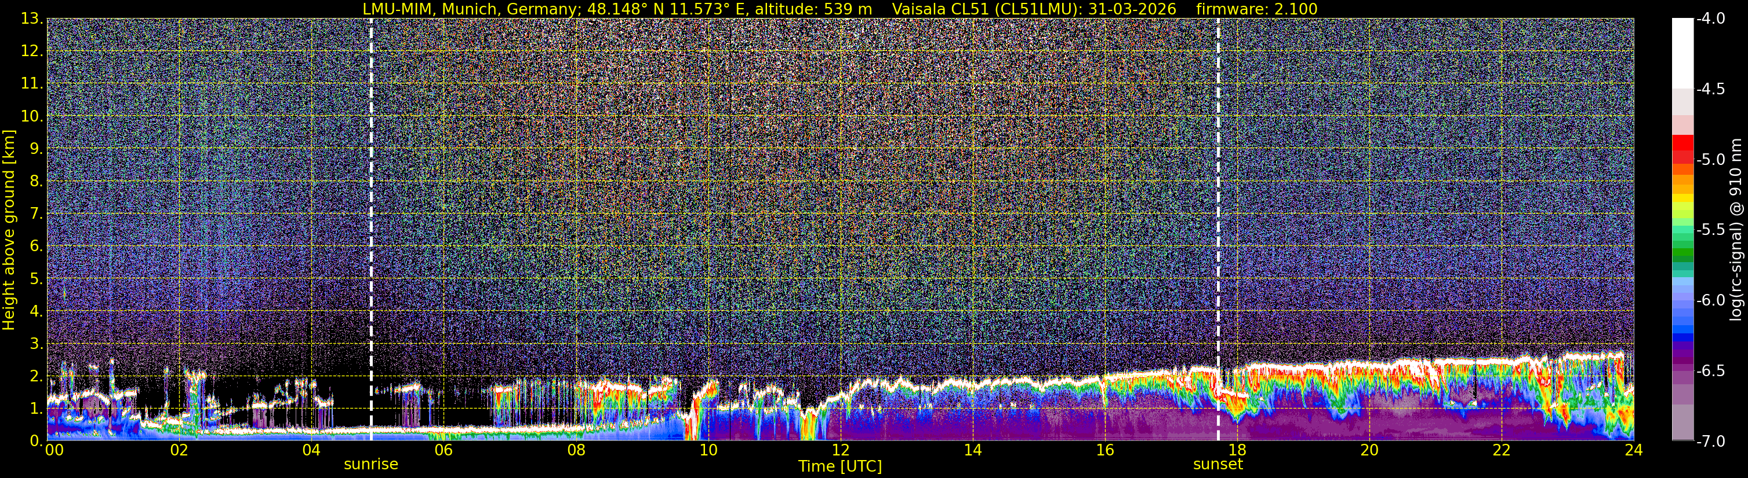
Task: Click the '1.' height axis tick label
Action: 36,408
